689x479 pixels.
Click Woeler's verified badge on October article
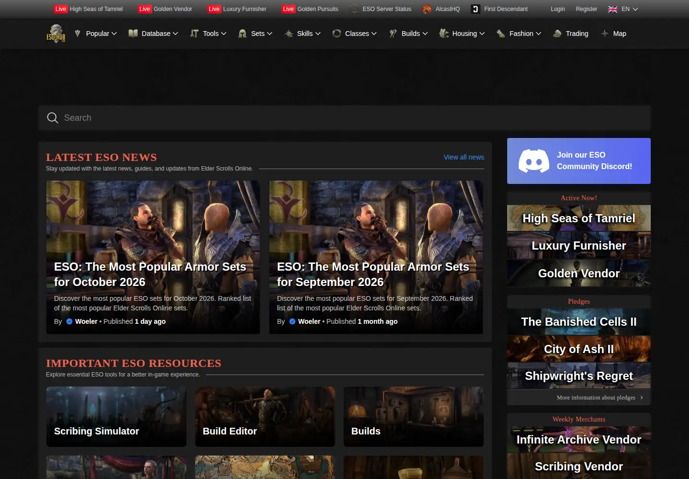tap(69, 321)
